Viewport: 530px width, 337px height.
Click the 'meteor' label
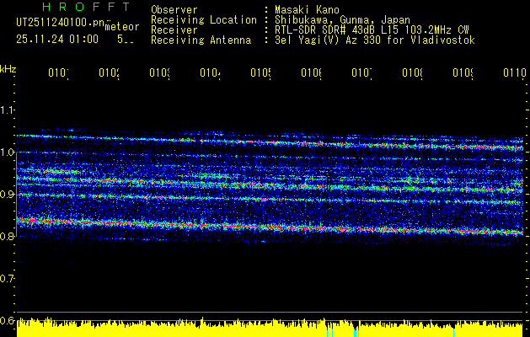[122, 27]
